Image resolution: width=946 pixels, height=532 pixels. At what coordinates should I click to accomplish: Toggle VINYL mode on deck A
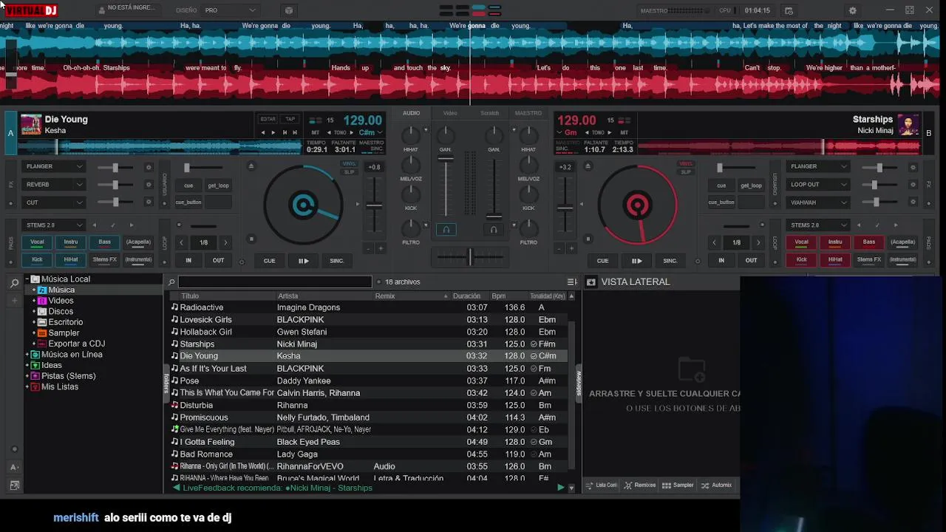349,163
